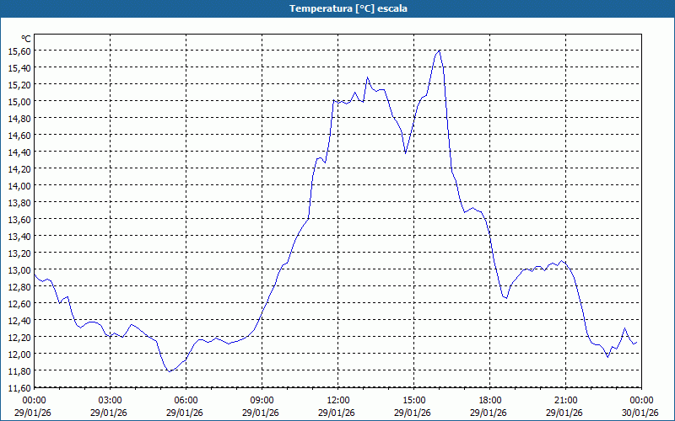The height and width of the screenshot is (421, 675).
Task: Click the 06:00 time axis label
Action: point(186,401)
